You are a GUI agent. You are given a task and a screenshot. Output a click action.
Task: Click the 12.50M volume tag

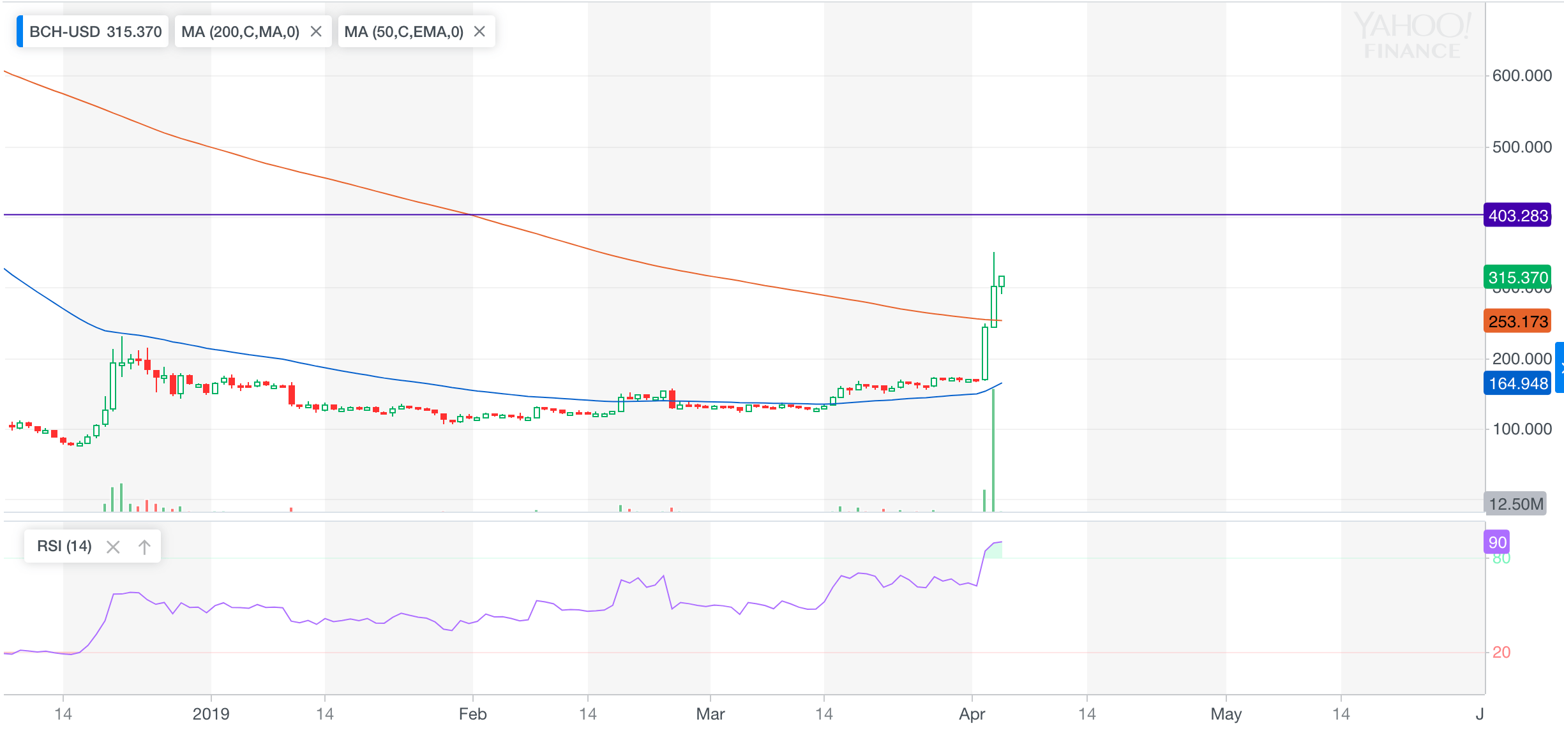point(1515,504)
